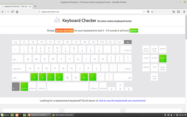Bookmark this page with the star
Screen dimensions: 187x117
[152, 12]
